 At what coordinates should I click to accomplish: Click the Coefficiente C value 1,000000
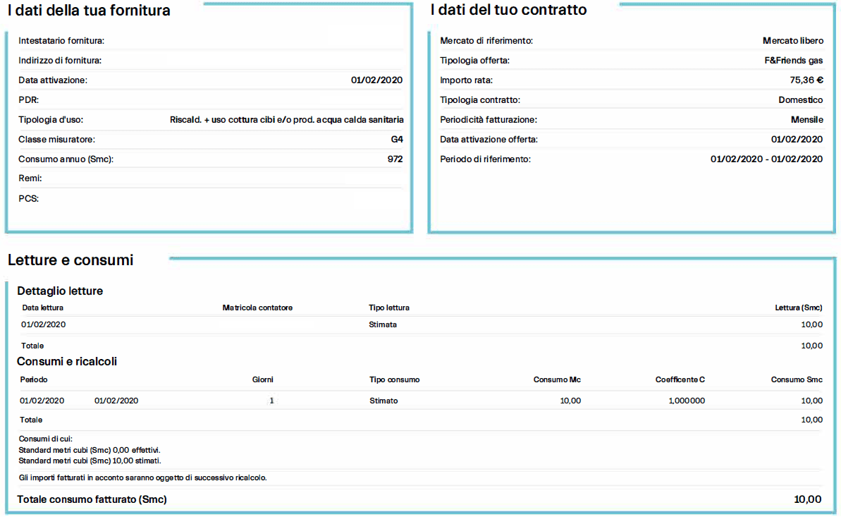coord(686,401)
